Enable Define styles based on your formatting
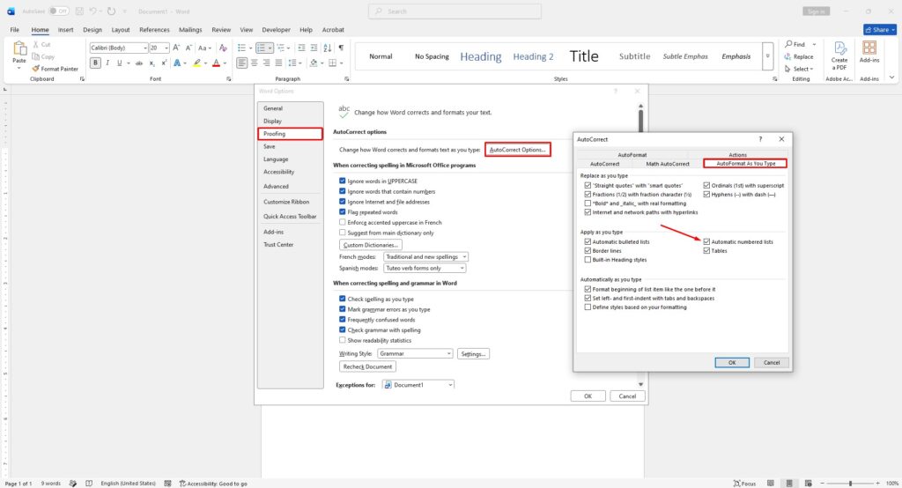Viewport: 902px width, 488px height. pos(588,307)
